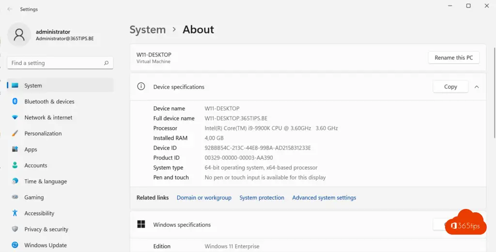Click the Network & internet wifi icon
Viewport: 496px width, 252px height.
point(15,118)
